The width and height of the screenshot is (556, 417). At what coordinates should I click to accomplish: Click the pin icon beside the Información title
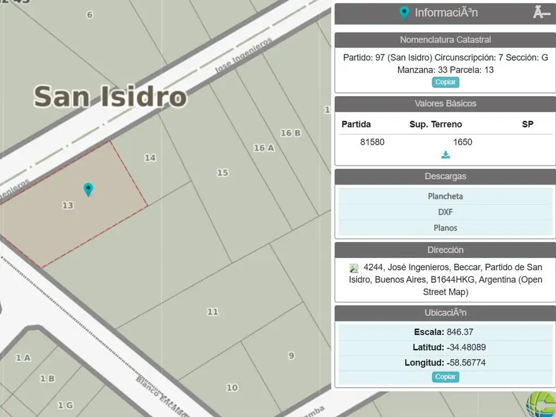click(403, 12)
